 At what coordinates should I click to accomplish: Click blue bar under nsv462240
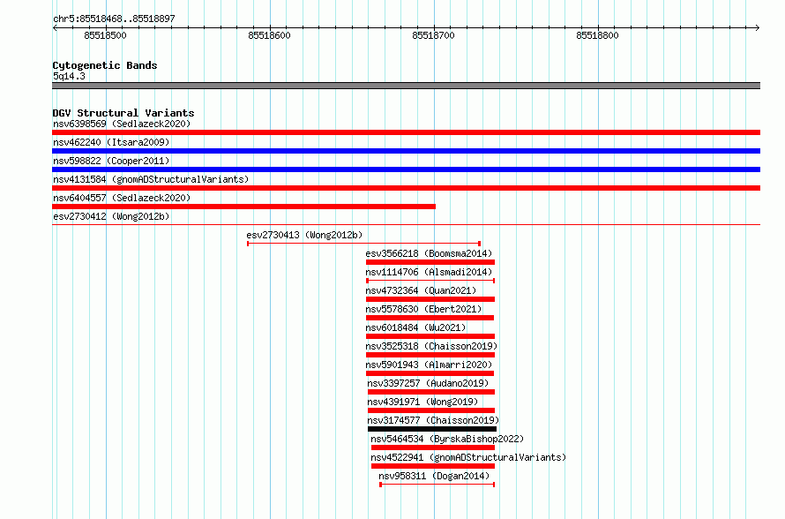pos(406,151)
